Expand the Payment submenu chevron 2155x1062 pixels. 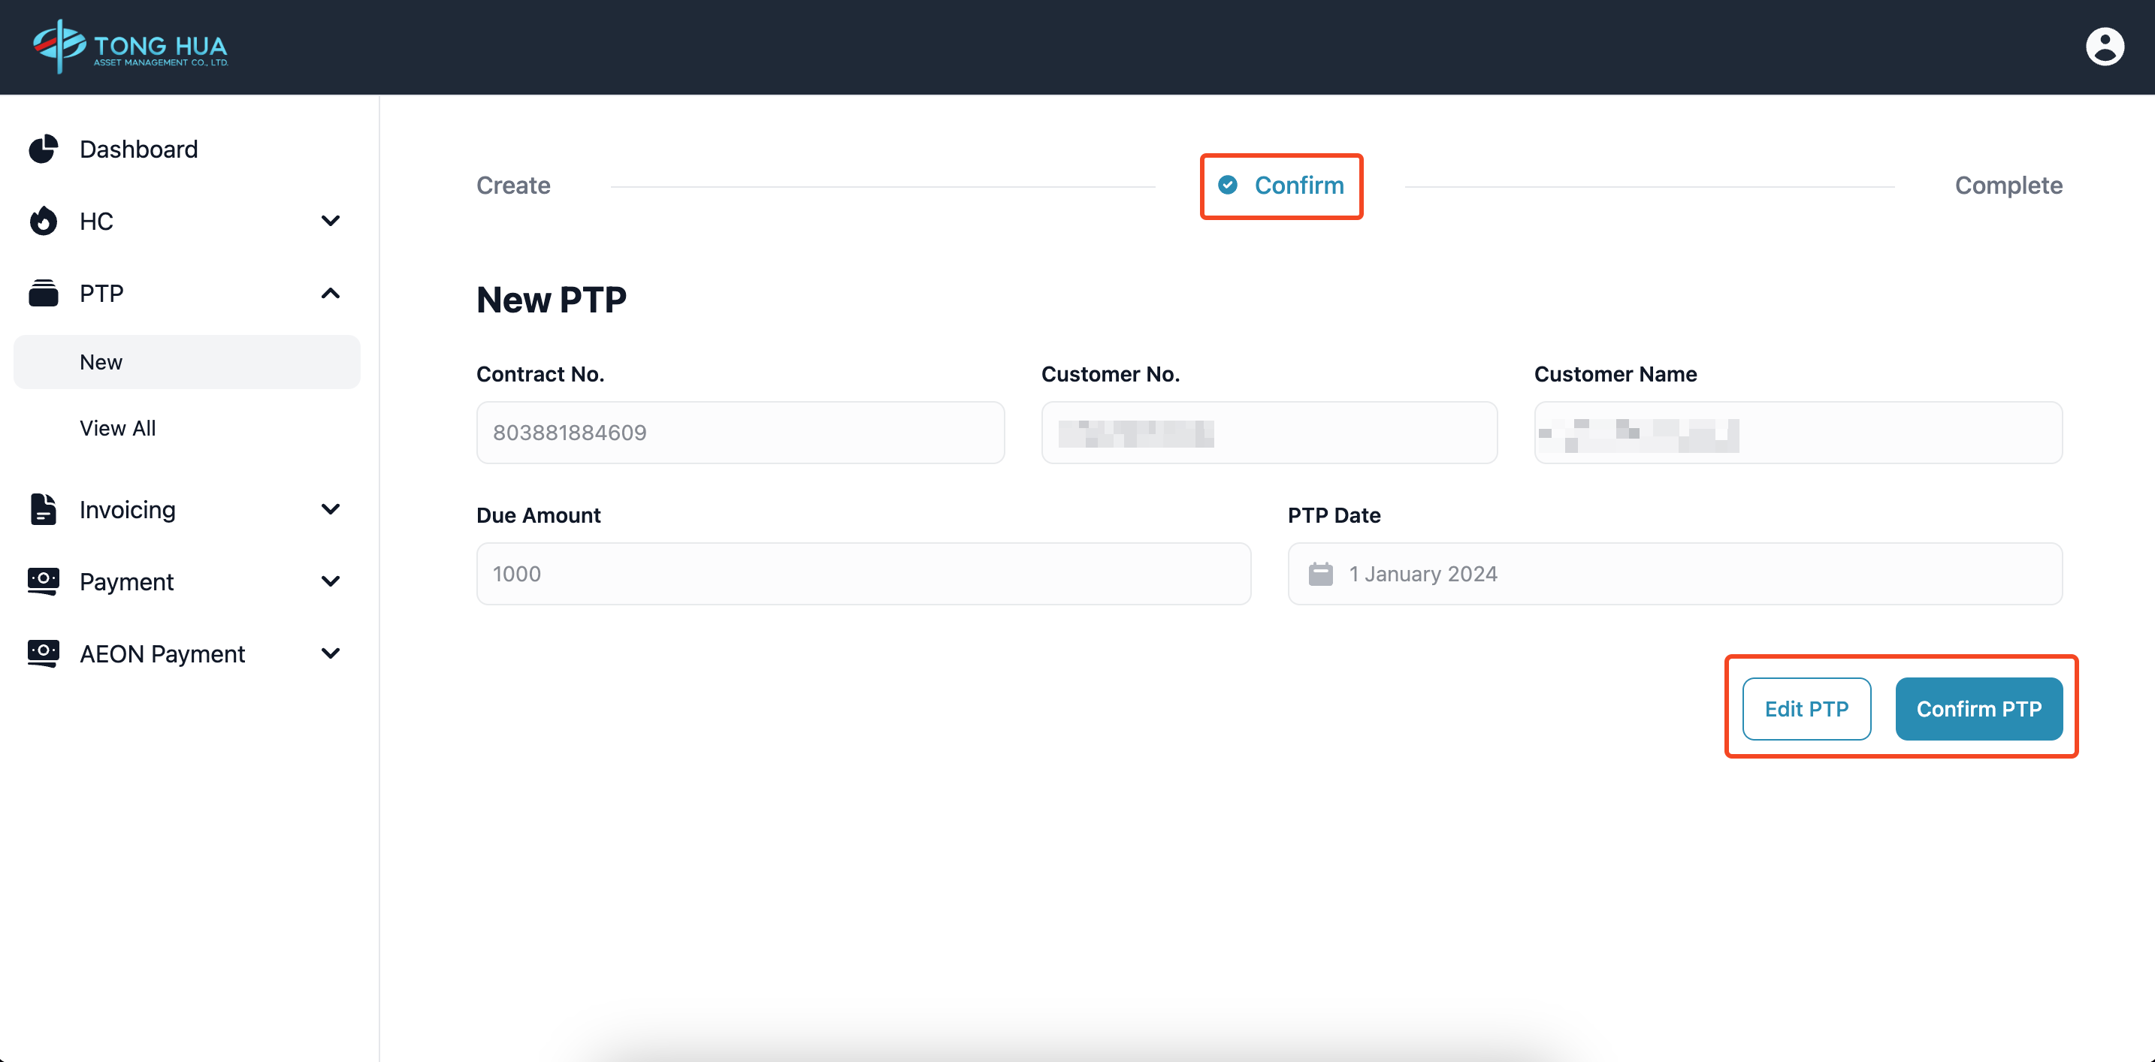pos(331,581)
